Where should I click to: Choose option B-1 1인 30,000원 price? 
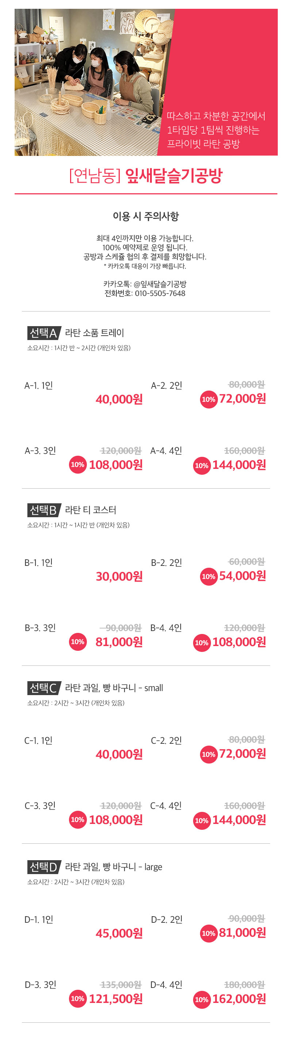pyautogui.click(x=119, y=576)
